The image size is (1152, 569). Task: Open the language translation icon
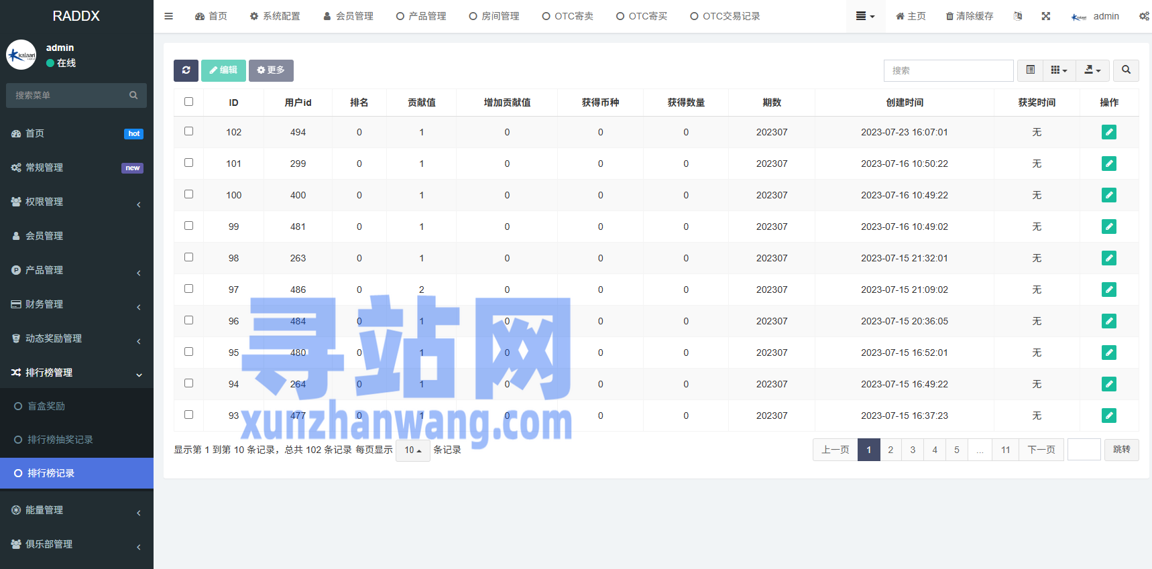[1018, 16]
